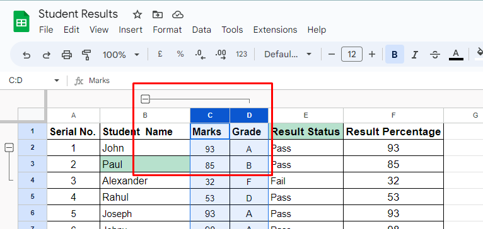Open the font family dropdown

pos(288,54)
